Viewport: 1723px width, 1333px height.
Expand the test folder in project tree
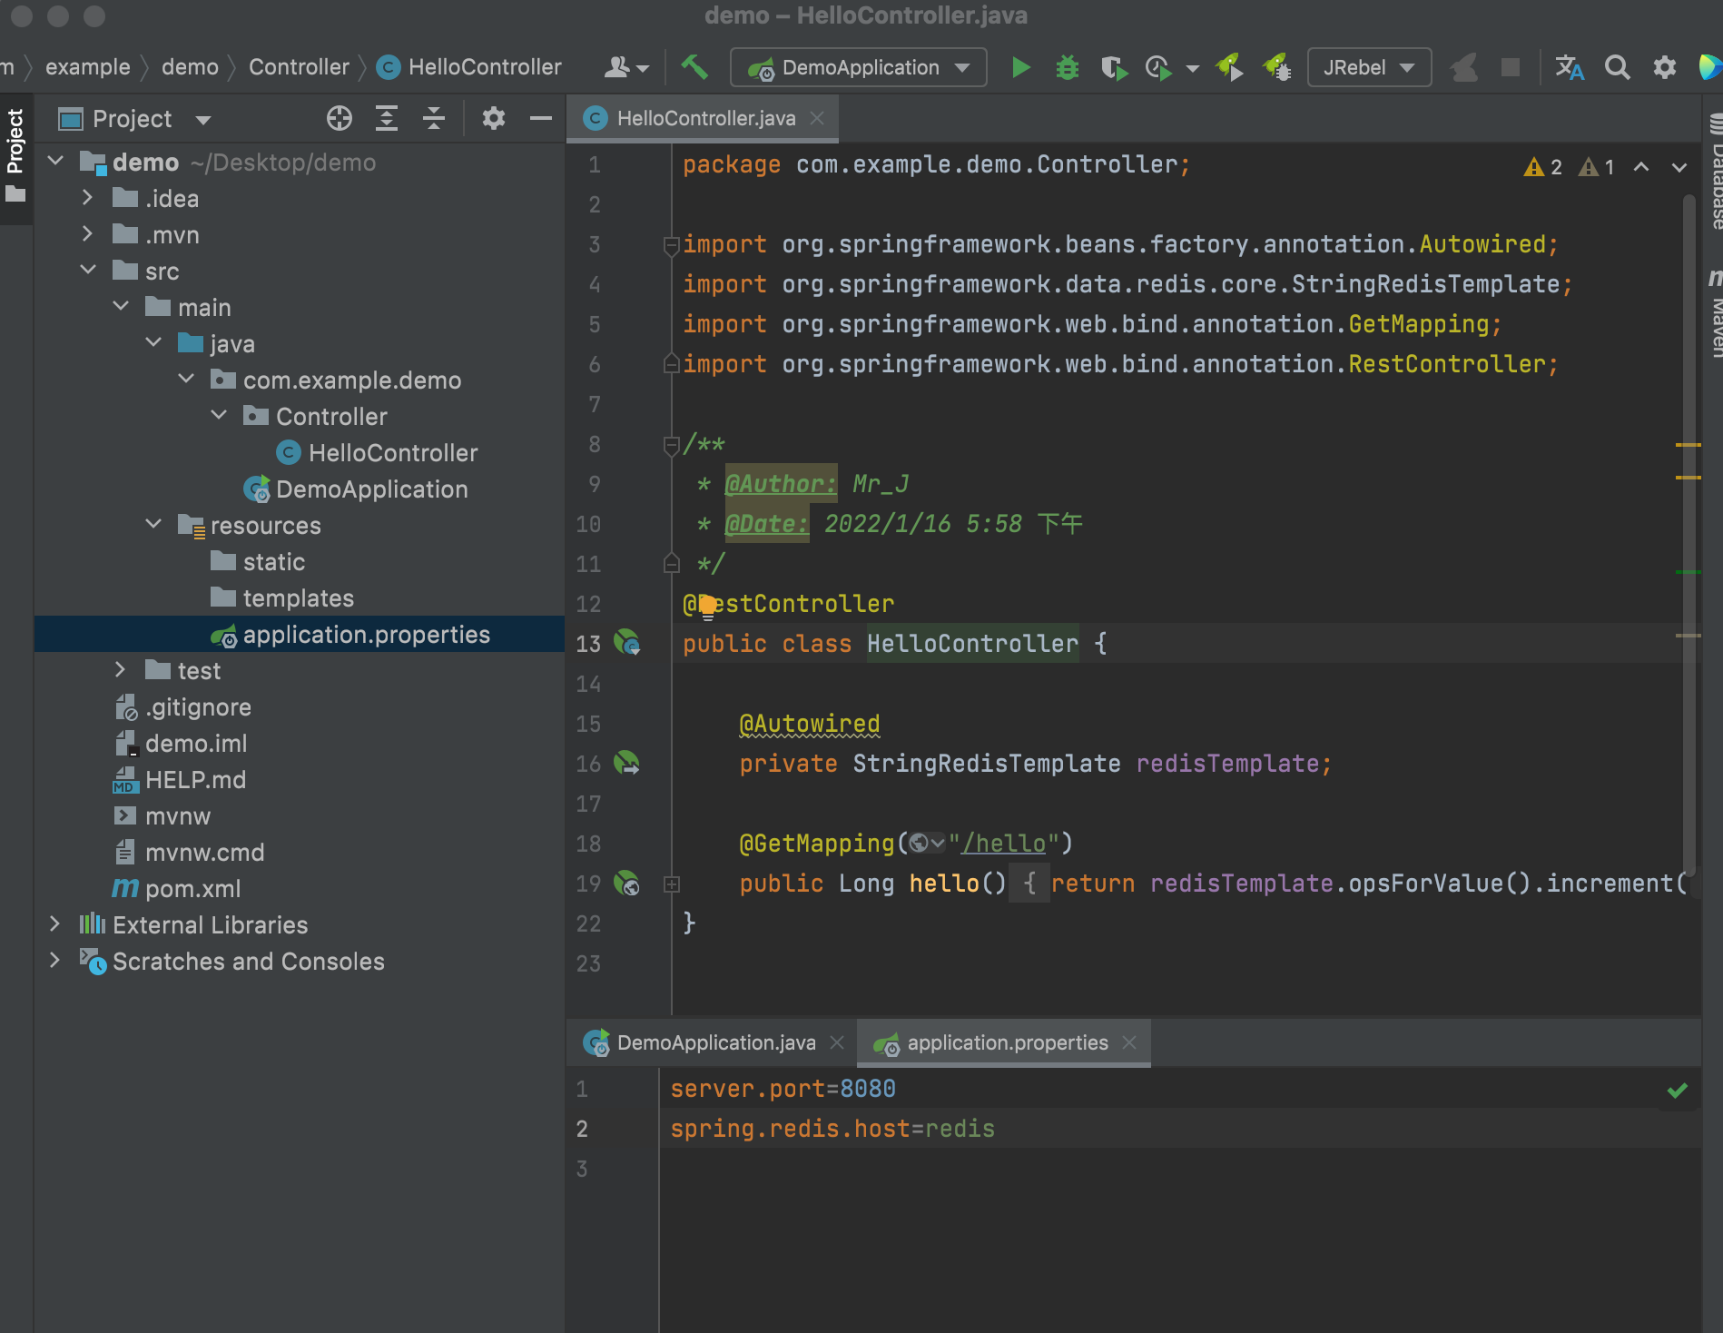coord(120,670)
